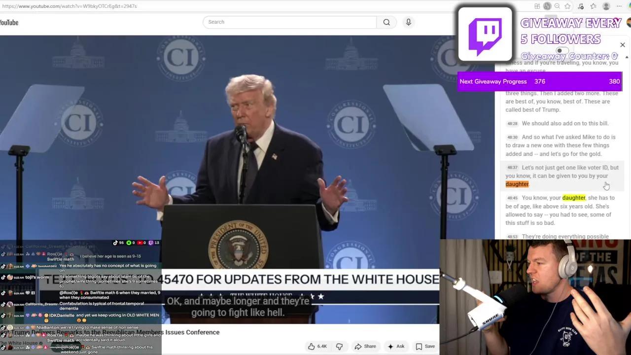Click the YouTube logo to go home

tap(9, 22)
